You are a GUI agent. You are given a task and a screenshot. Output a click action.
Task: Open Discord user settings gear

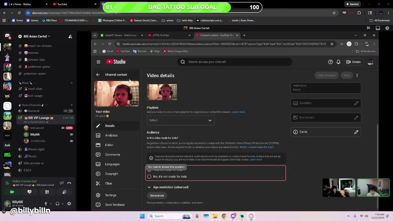coord(69,204)
